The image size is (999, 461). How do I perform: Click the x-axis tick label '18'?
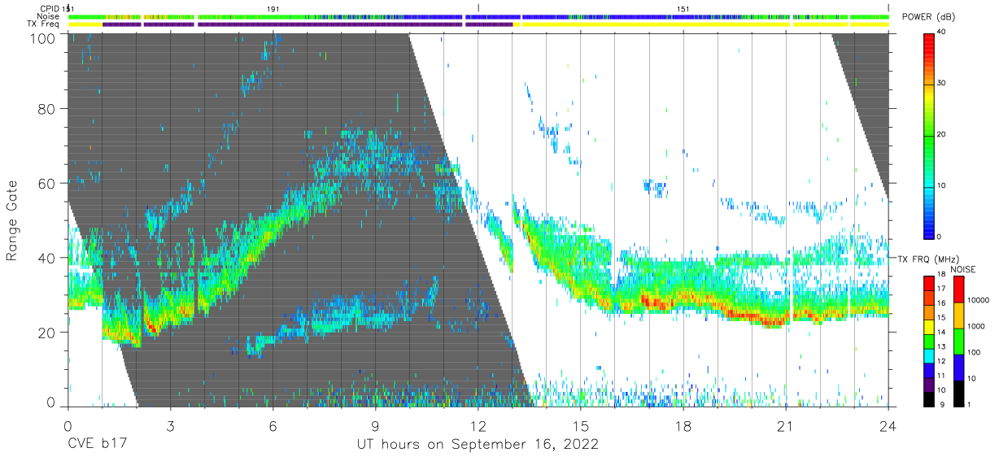click(683, 426)
